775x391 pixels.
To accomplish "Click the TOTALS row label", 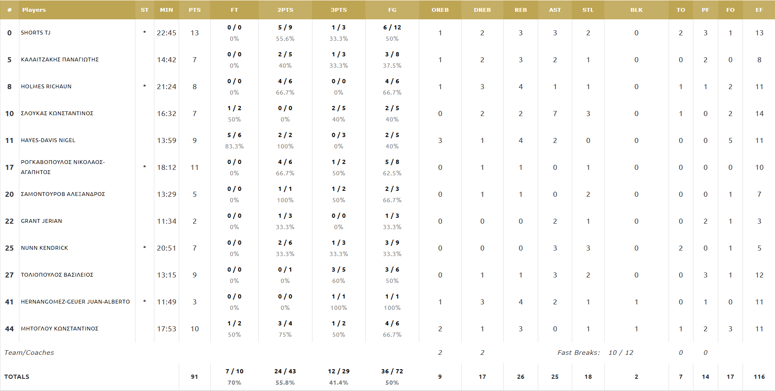I will click(17, 377).
